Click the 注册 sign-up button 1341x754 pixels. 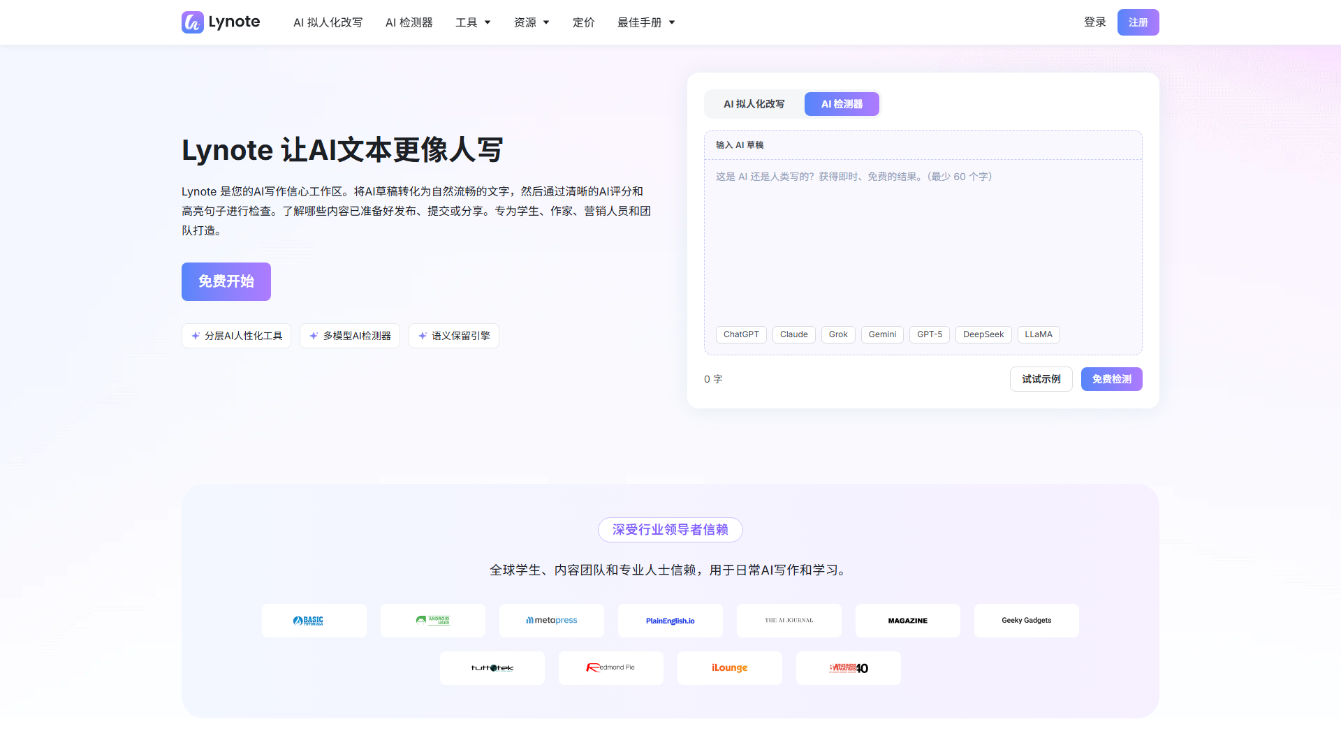tap(1138, 22)
